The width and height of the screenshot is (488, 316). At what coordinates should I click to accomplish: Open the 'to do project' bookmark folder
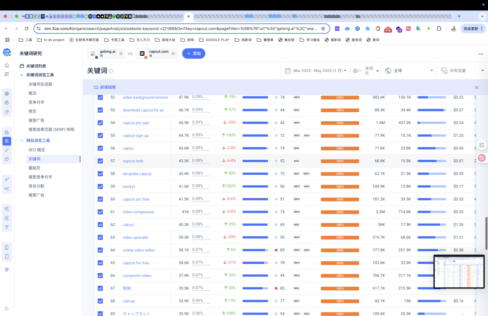51,40
